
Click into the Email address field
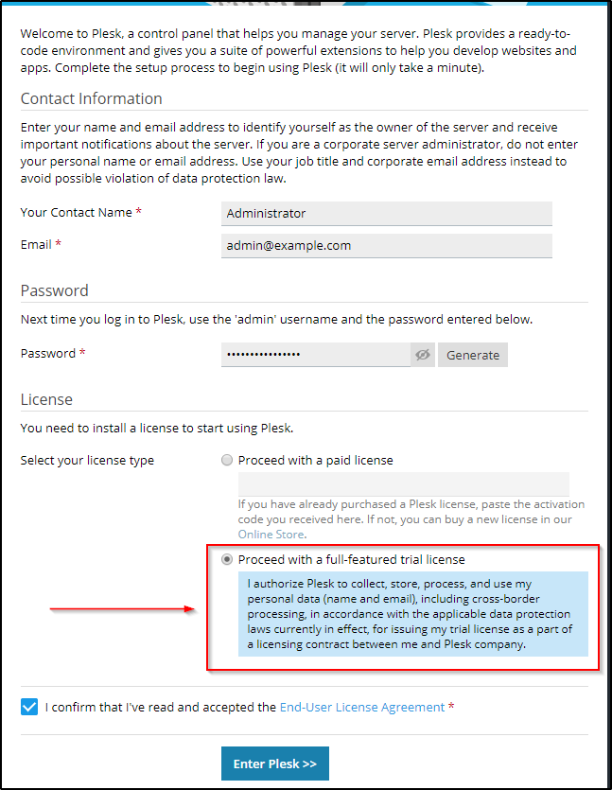pyautogui.click(x=386, y=246)
